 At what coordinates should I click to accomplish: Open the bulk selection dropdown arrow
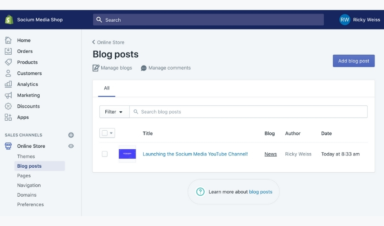[111, 133]
